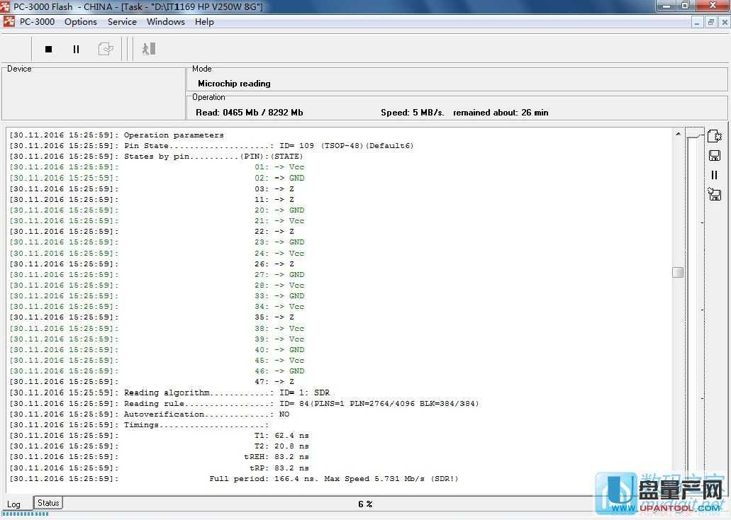This screenshot has width=731, height=520.
Task: Save the log using the diskette icon
Action: [x=715, y=155]
